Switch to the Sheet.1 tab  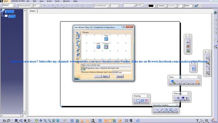tap(33, 11)
